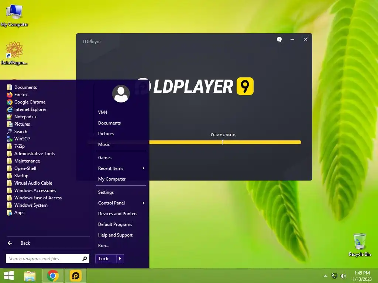
Task: Open Documents in the right start column
Action: point(109,123)
